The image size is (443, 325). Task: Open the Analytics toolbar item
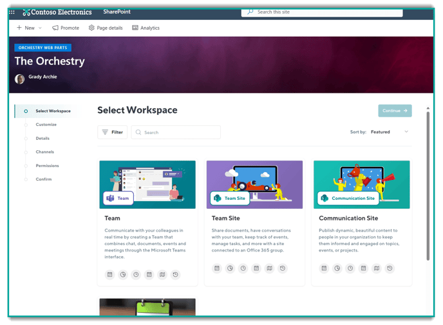point(146,28)
